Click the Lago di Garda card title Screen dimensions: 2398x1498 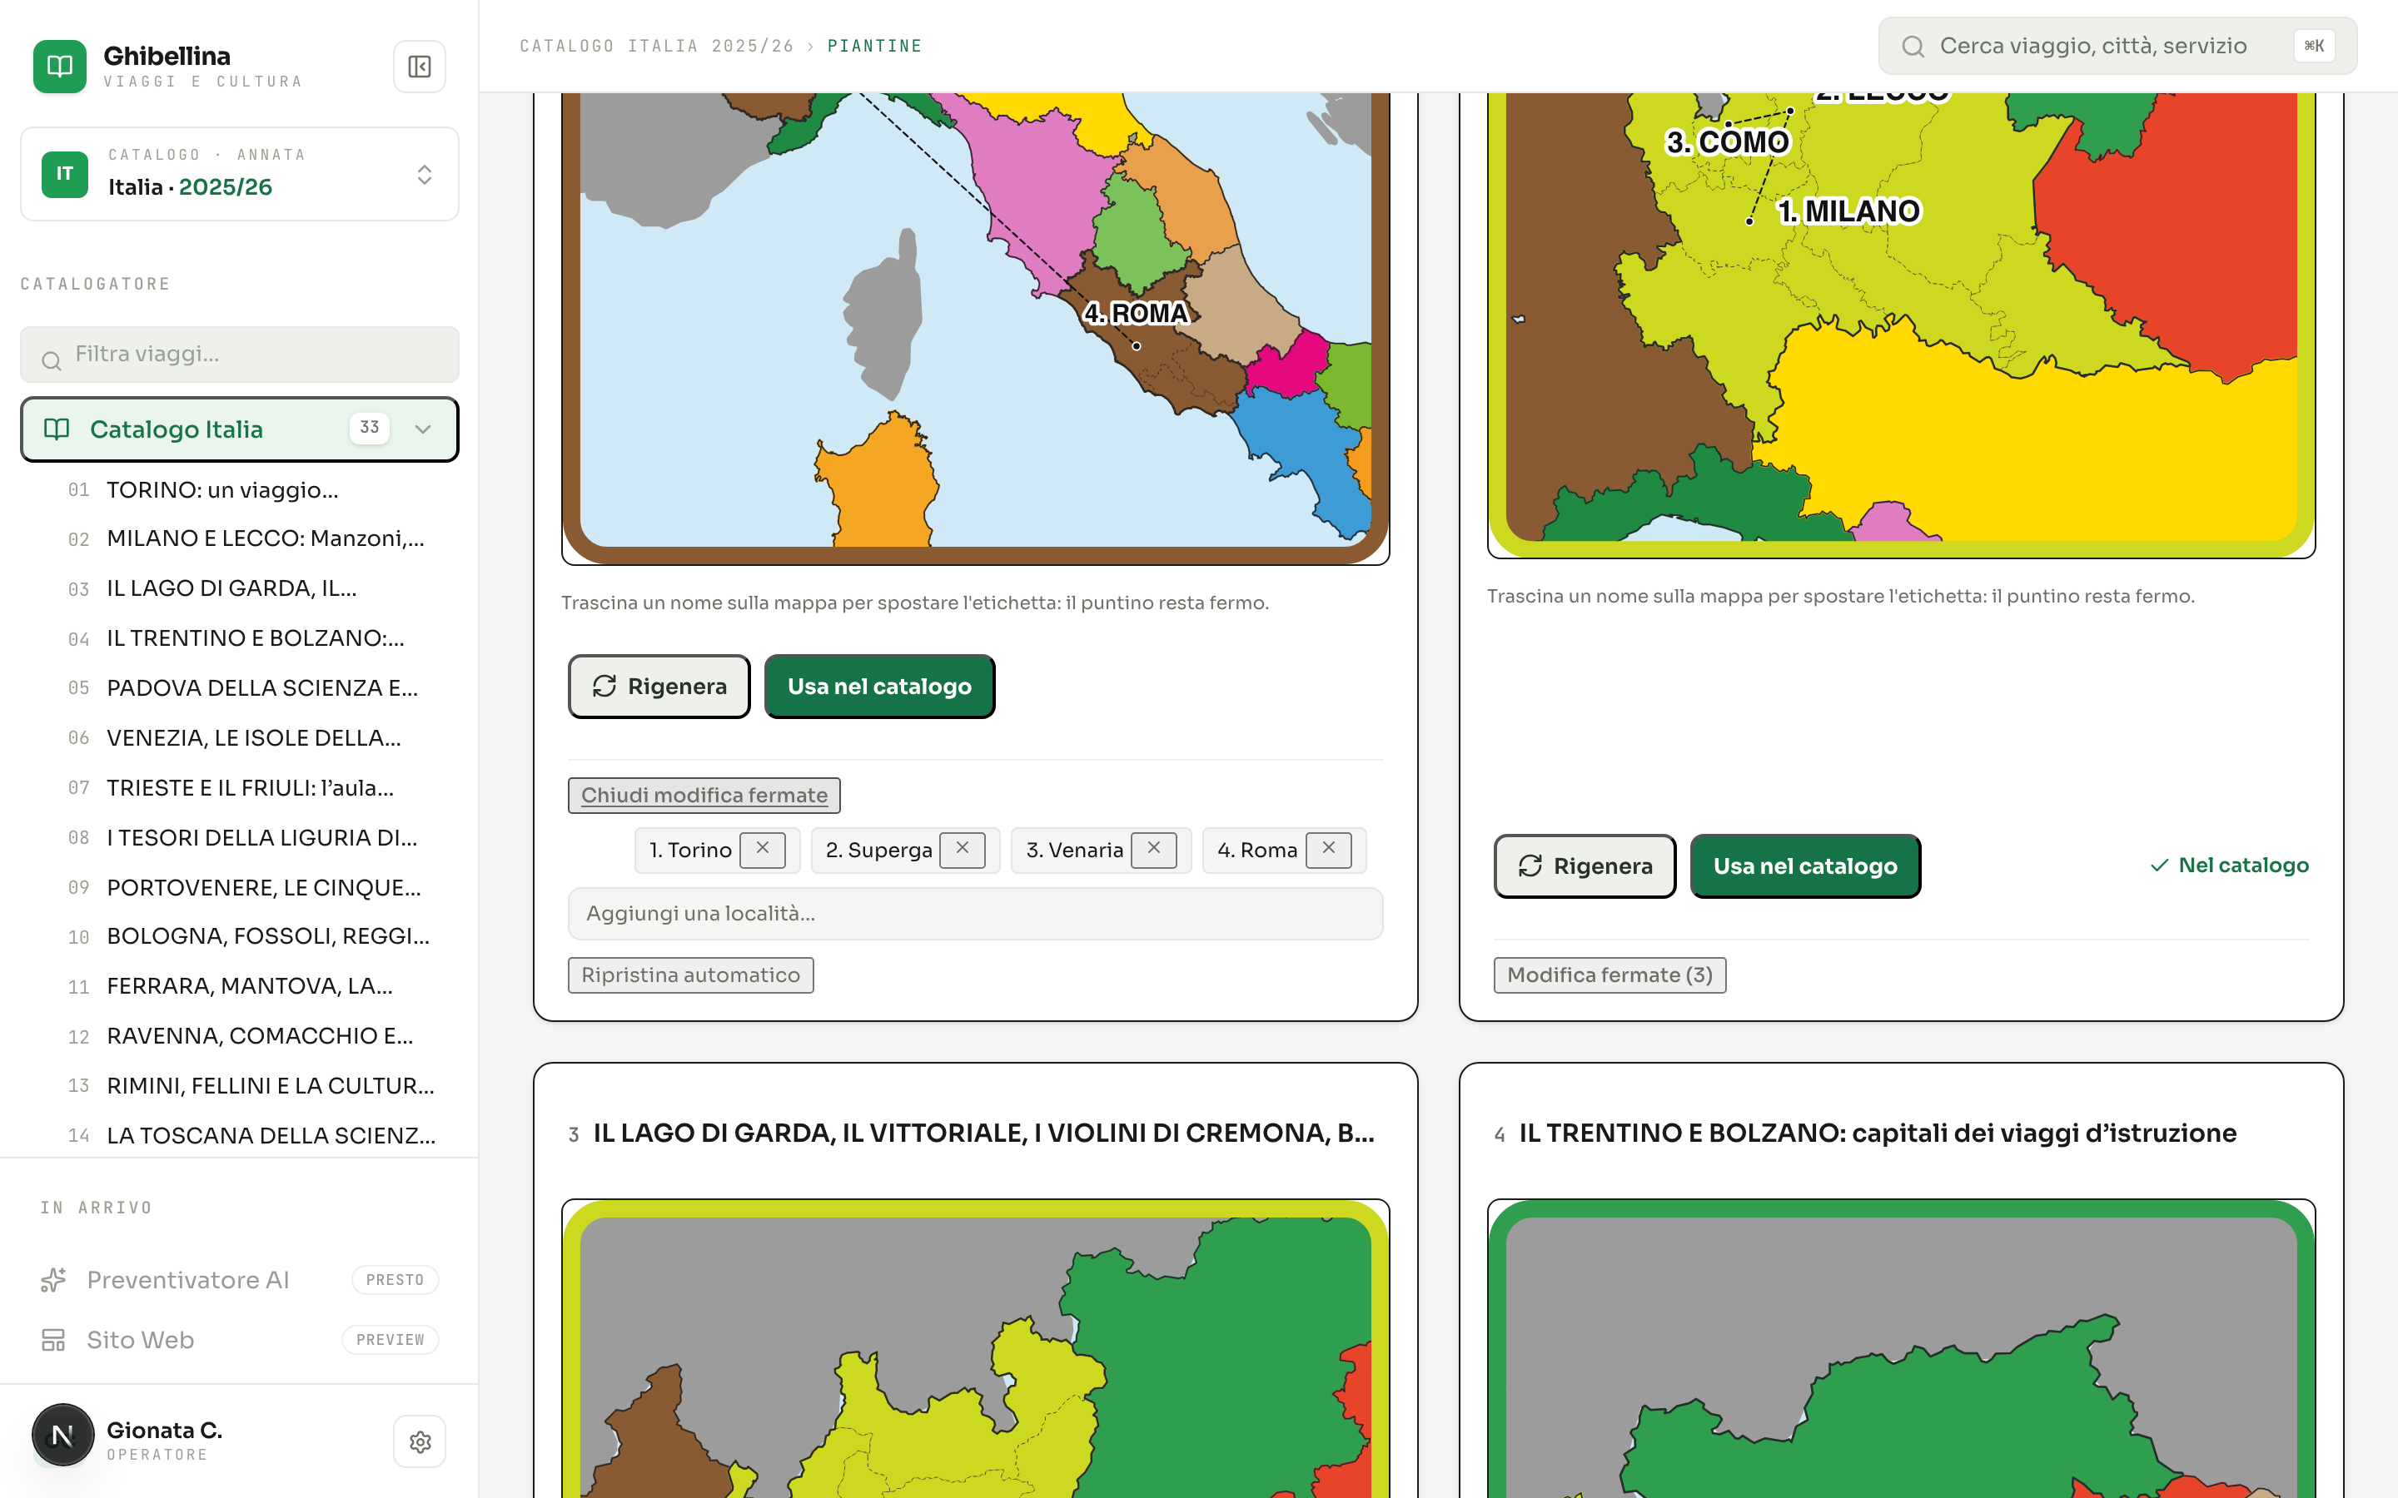[x=983, y=1133]
